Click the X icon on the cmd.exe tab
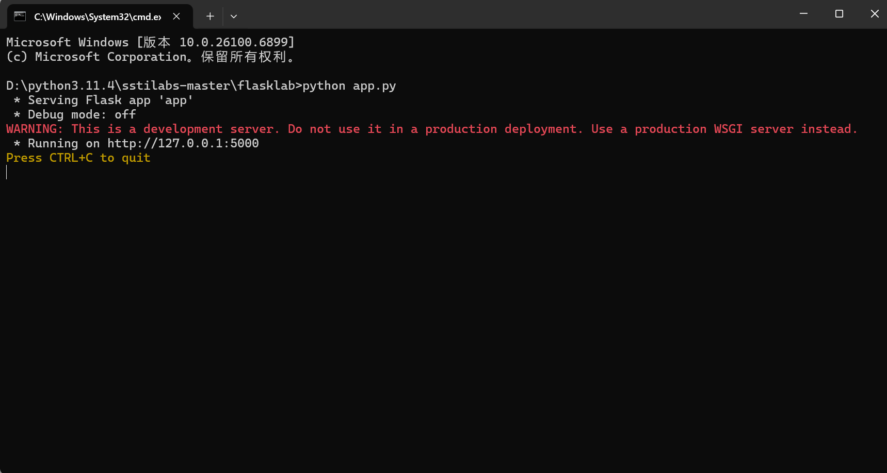Viewport: 887px width, 473px height. tap(176, 16)
